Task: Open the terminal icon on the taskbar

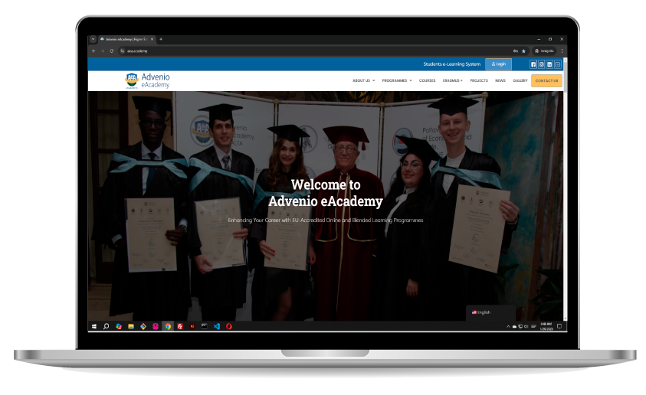Action: pos(205,326)
